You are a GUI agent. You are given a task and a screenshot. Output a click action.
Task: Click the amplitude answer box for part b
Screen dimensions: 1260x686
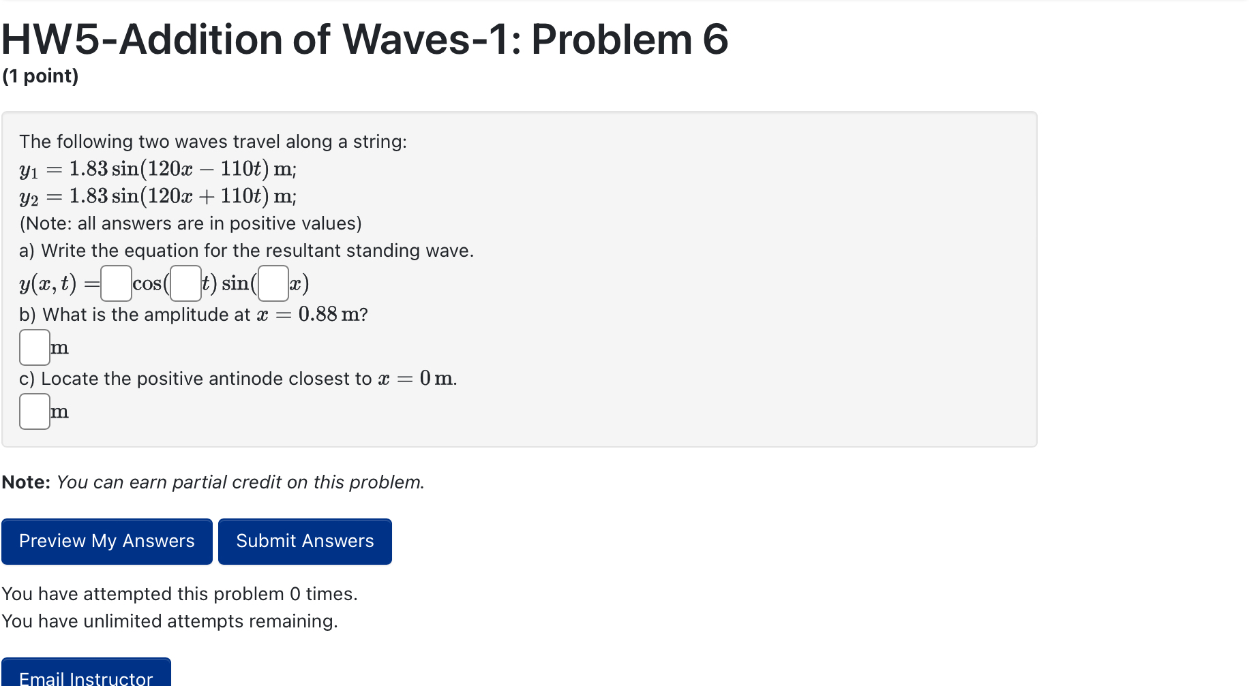click(x=34, y=347)
